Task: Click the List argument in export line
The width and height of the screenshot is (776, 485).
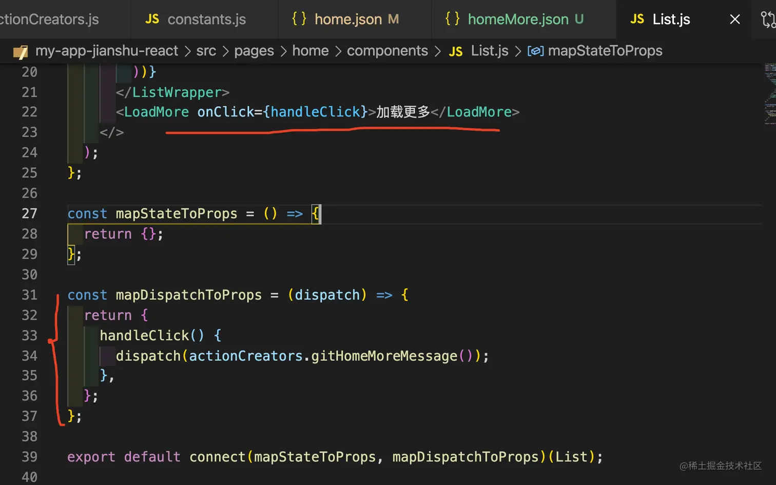Action: [571, 457]
